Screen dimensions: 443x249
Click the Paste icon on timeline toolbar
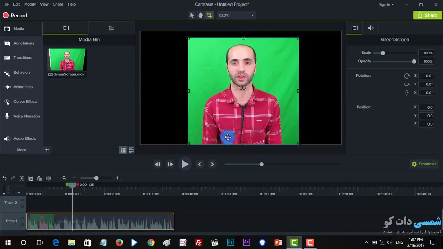[x=39, y=178]
